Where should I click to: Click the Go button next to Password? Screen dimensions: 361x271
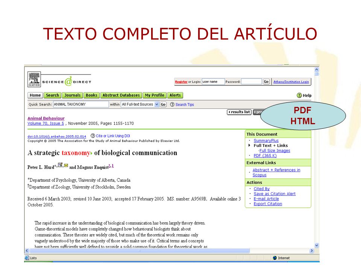click(x=266, y=82)
